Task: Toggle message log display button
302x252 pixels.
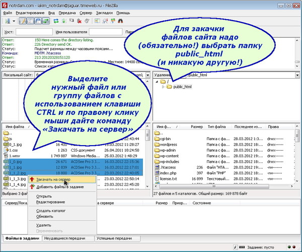Action: click(x=23, y=21)
